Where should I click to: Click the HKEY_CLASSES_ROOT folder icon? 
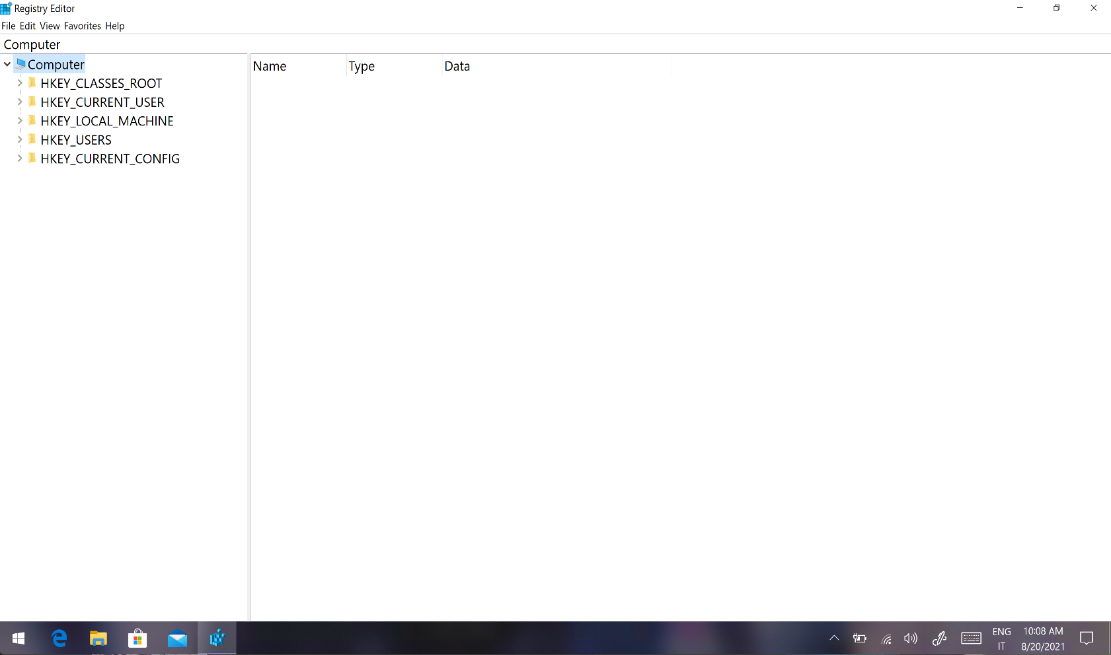click(x=32, y=83)
